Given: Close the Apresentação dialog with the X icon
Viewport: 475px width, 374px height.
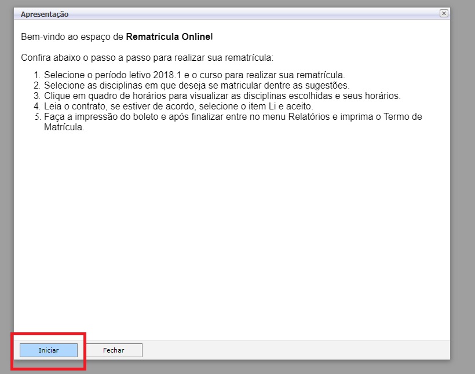Looking at the screenshot, I should [x=444, y=13].
